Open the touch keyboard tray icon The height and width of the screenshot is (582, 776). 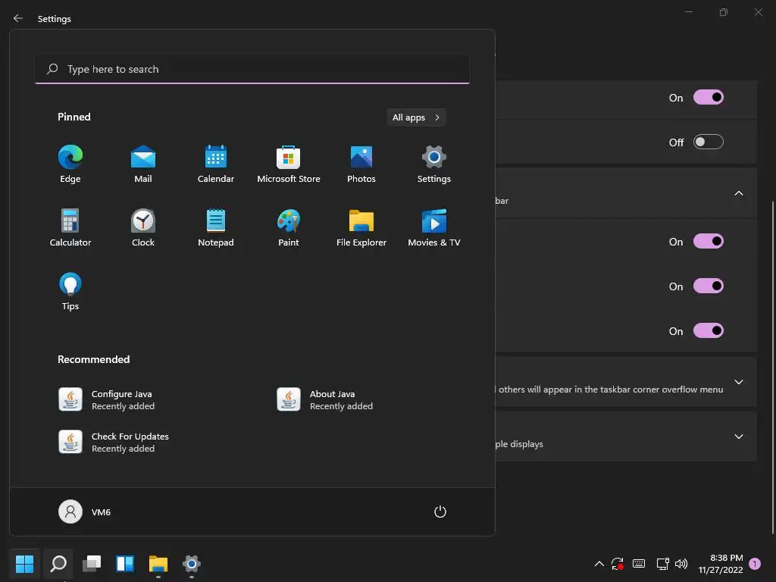(639, 564)
